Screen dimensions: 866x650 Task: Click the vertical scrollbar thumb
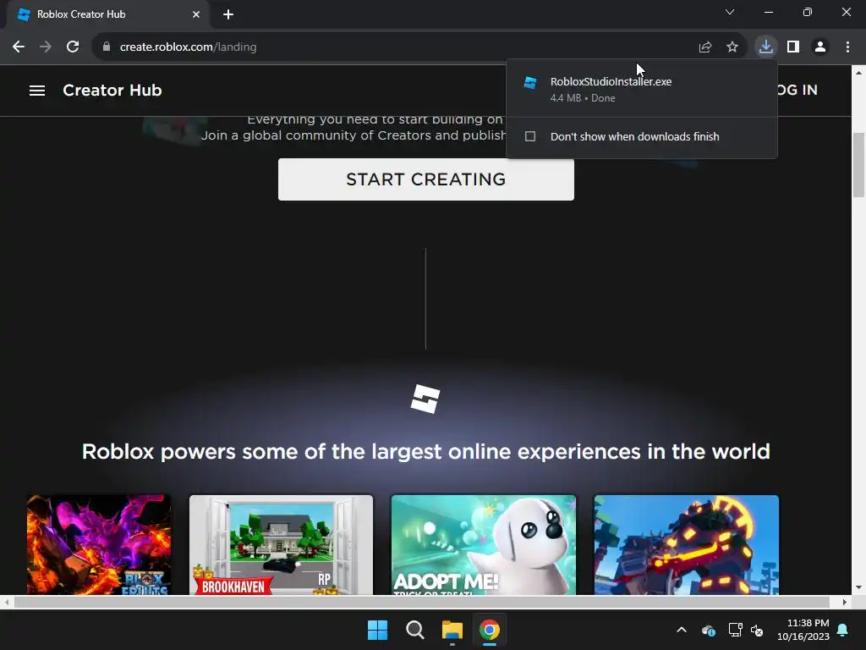(x=858, y=165)
